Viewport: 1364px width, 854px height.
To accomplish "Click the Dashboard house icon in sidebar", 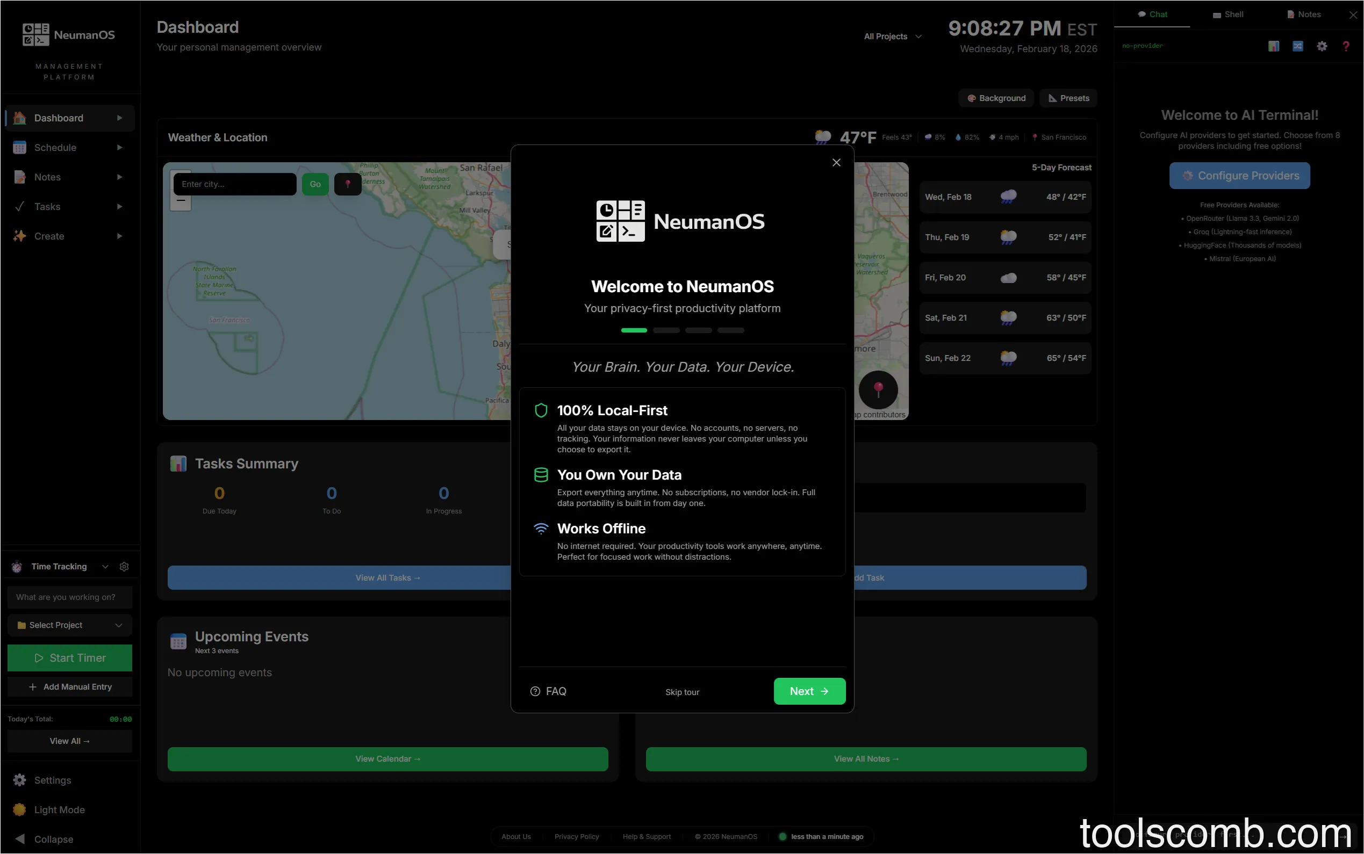I will point(20,118).
